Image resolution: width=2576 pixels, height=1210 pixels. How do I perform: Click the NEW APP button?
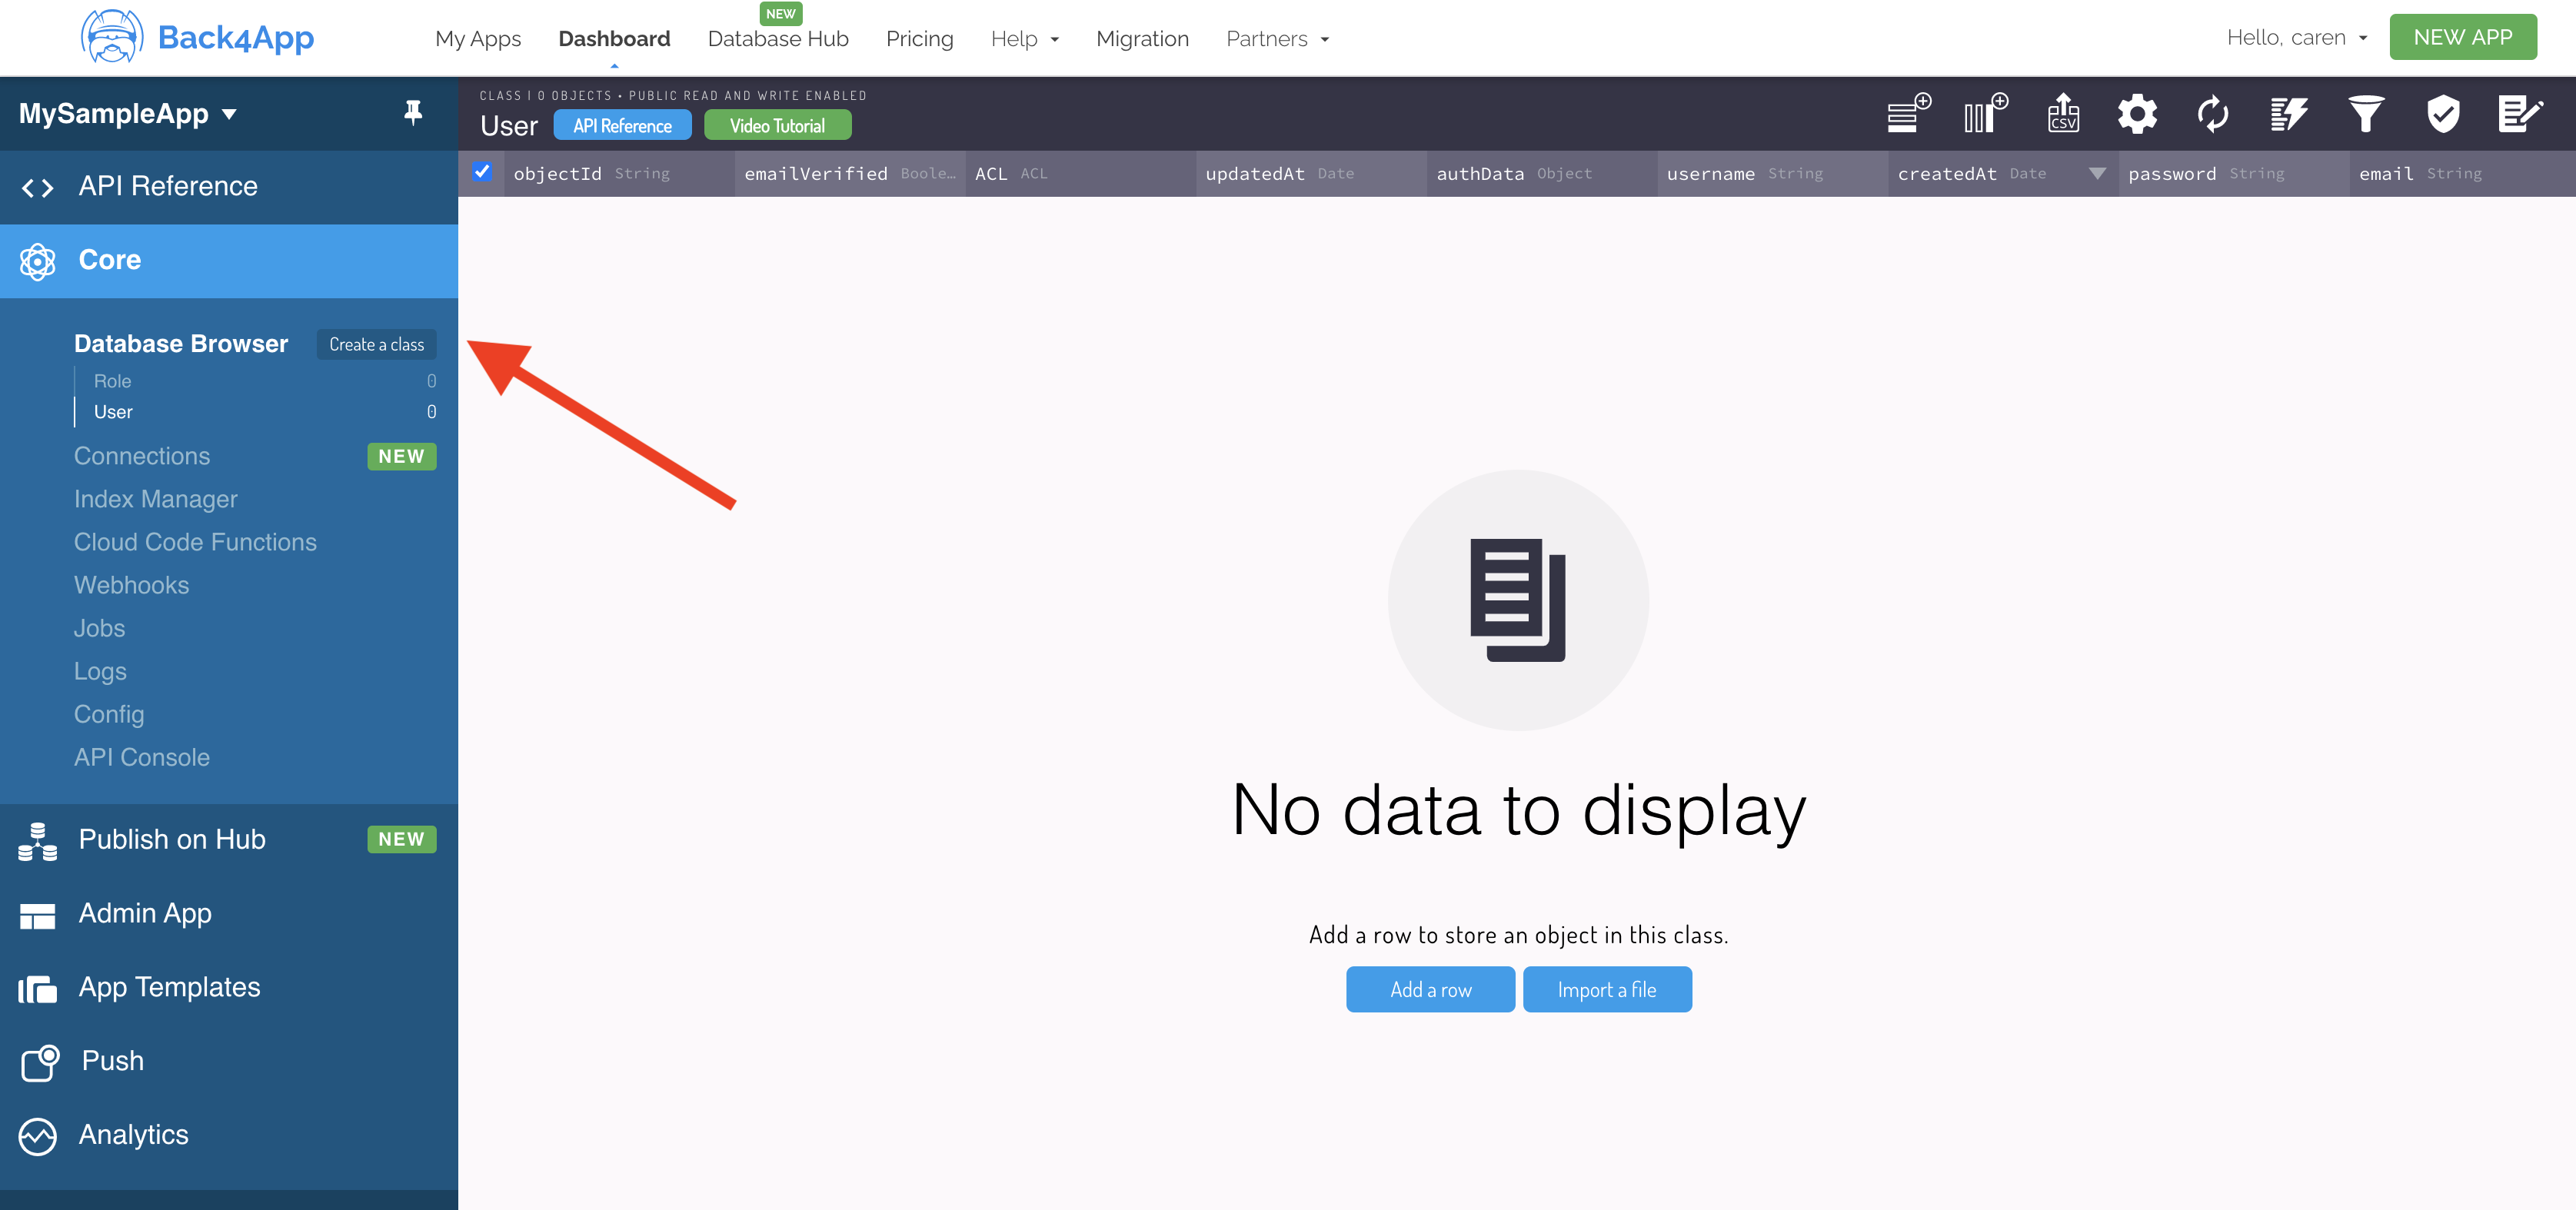2462,38
